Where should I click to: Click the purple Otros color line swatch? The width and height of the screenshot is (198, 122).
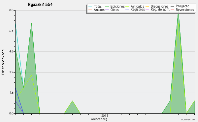tap(107, 10)
